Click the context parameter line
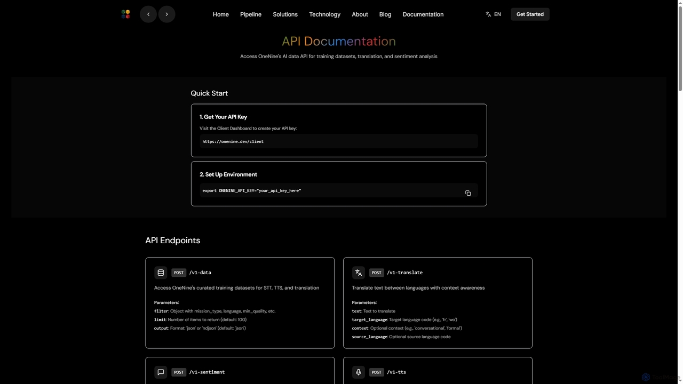 pyautogui.click(x=407, y=328)
